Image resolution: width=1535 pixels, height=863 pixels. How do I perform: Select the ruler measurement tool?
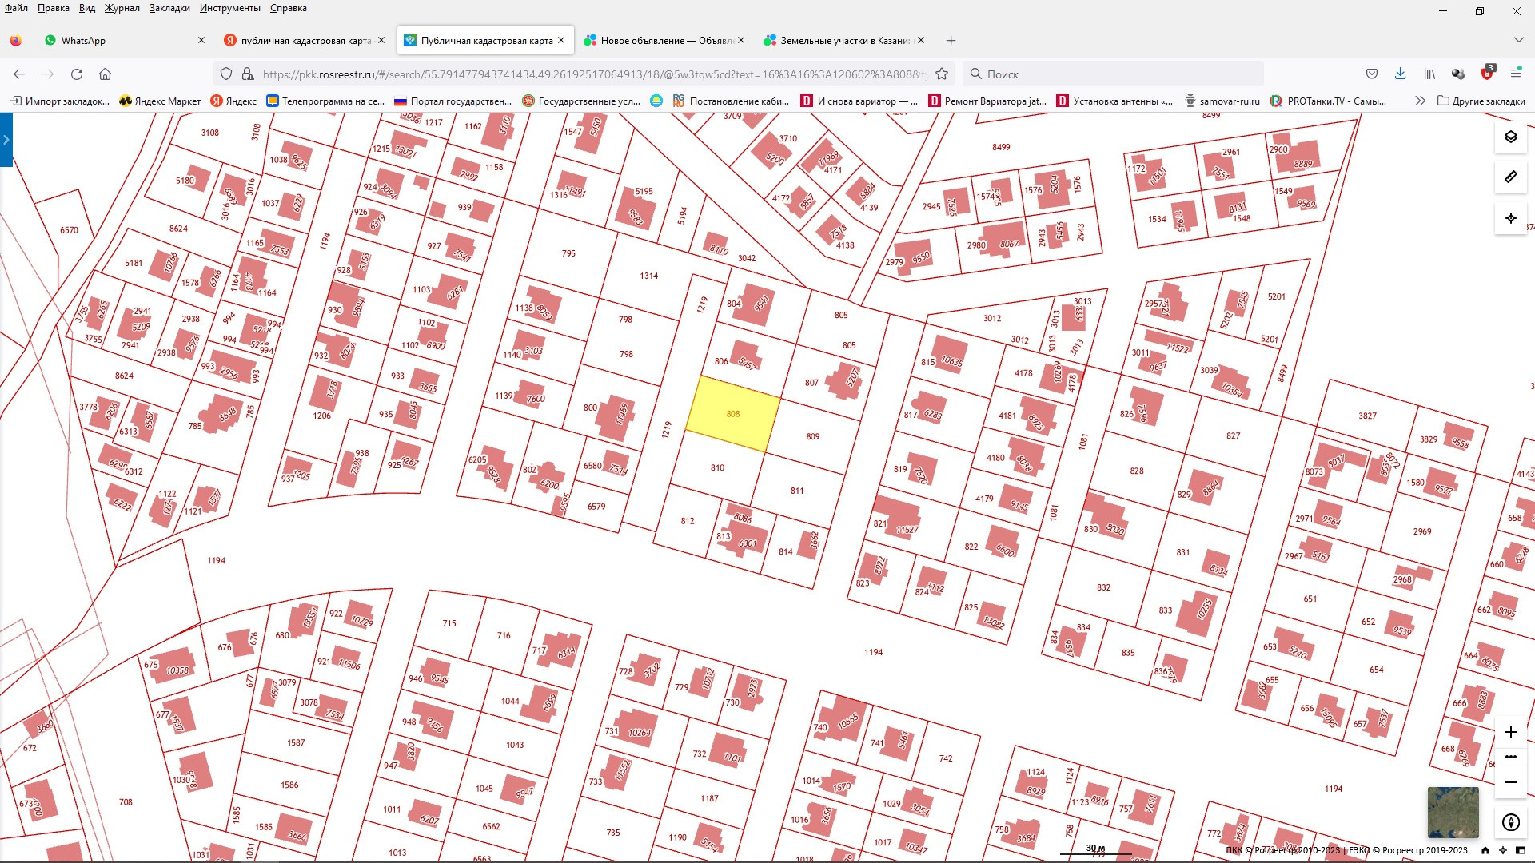(x=1510, y=177)
